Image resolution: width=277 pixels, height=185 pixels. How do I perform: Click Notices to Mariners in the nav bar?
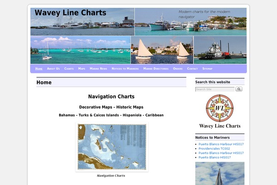point(125,68)
